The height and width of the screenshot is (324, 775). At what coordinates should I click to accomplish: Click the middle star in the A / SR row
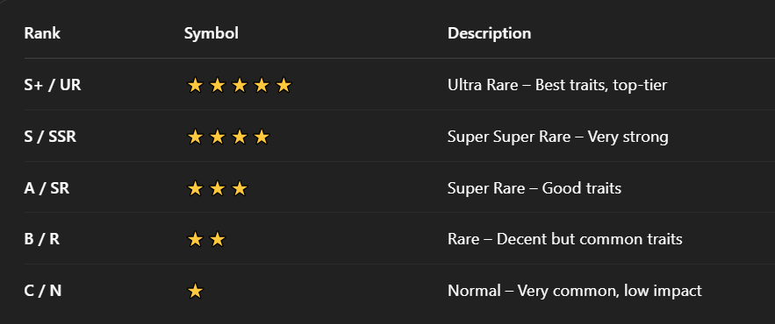(x=218, y=188)
